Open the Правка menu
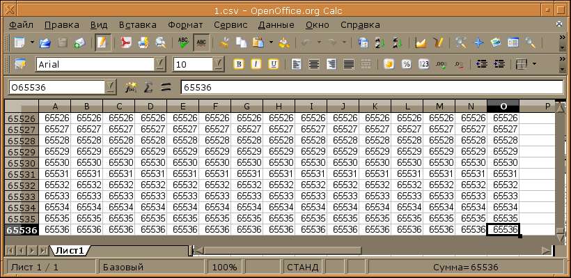Screen dimensions: 571x278 [x=62, y=25]
